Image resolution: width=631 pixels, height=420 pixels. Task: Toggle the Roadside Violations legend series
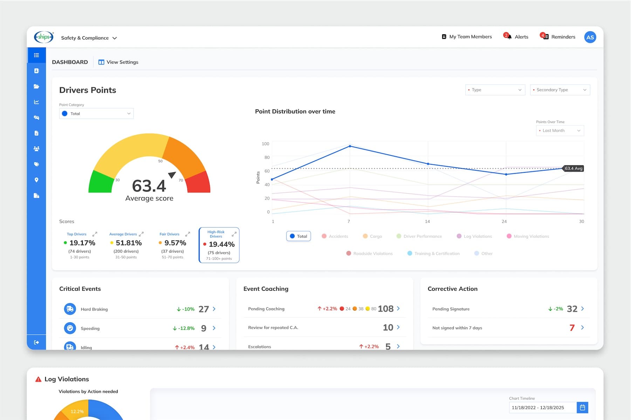[x=369, y=254]
